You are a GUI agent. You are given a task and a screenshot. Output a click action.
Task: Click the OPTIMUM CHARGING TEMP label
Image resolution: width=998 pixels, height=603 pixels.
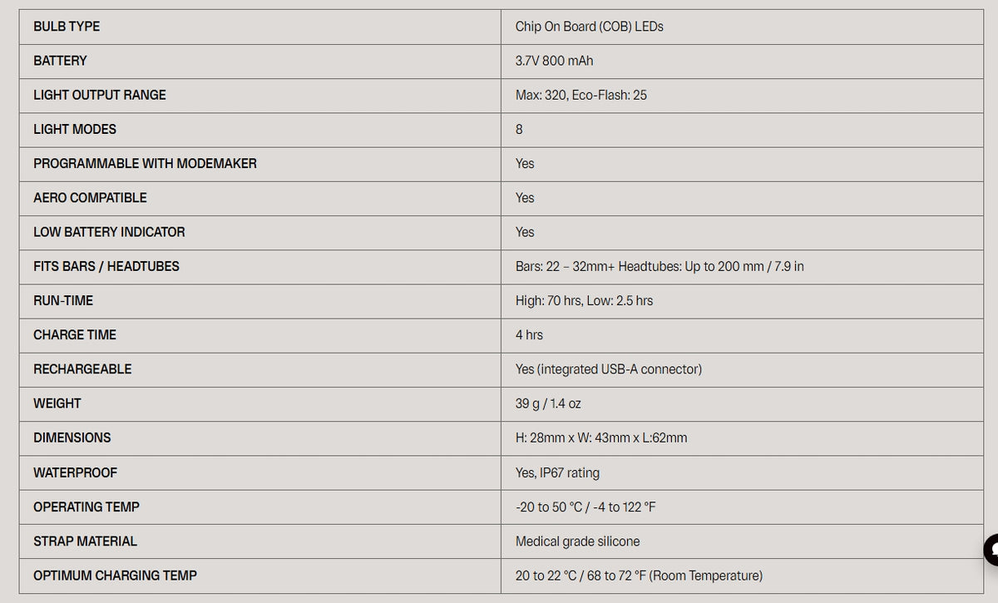click(x=116, y=576)
